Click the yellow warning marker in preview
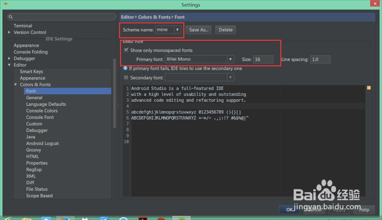 pos(369,88)
